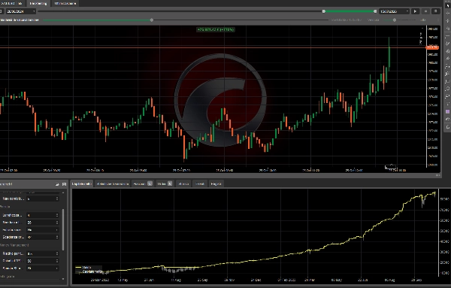The height and width of the screenshot is (288, 451).
Task: Open the Statistiche transazioni tab
Action: click(113, 183)
